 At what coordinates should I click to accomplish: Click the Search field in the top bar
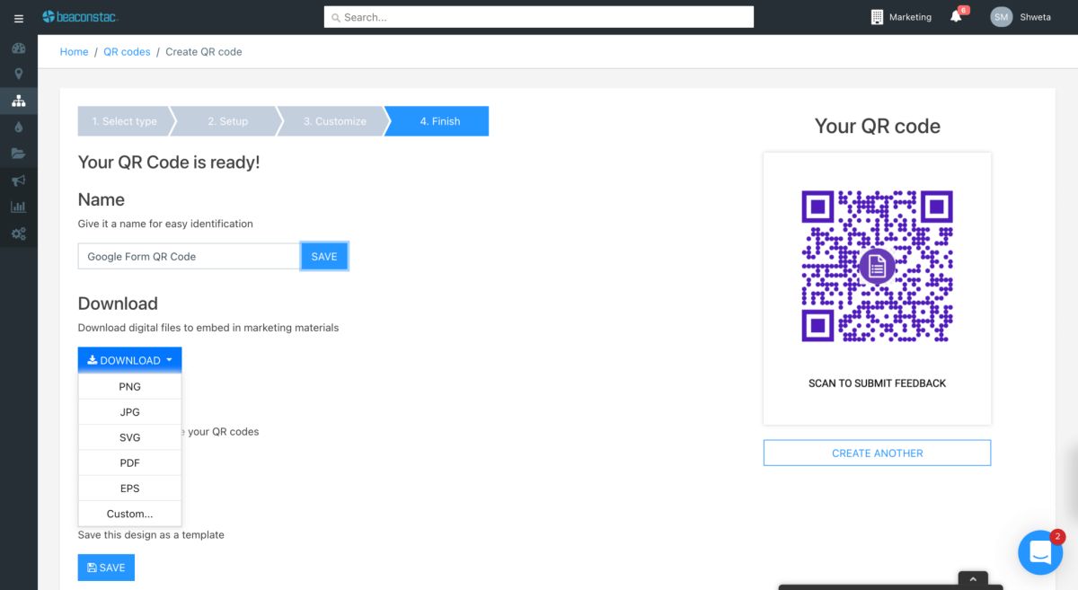[x=538, y=16]
